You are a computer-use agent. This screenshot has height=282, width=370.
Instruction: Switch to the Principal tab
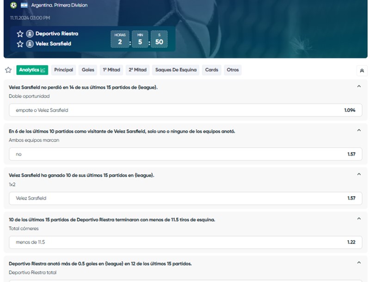click(x=63, y=70)
